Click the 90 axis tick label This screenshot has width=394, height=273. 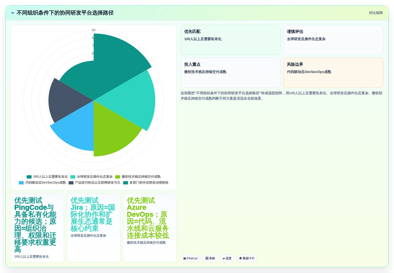point(94,30)
